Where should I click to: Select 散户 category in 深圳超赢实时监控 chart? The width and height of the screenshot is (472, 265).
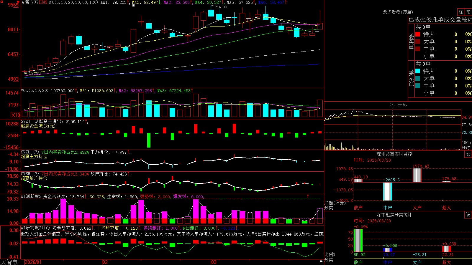tap(358, 208)
